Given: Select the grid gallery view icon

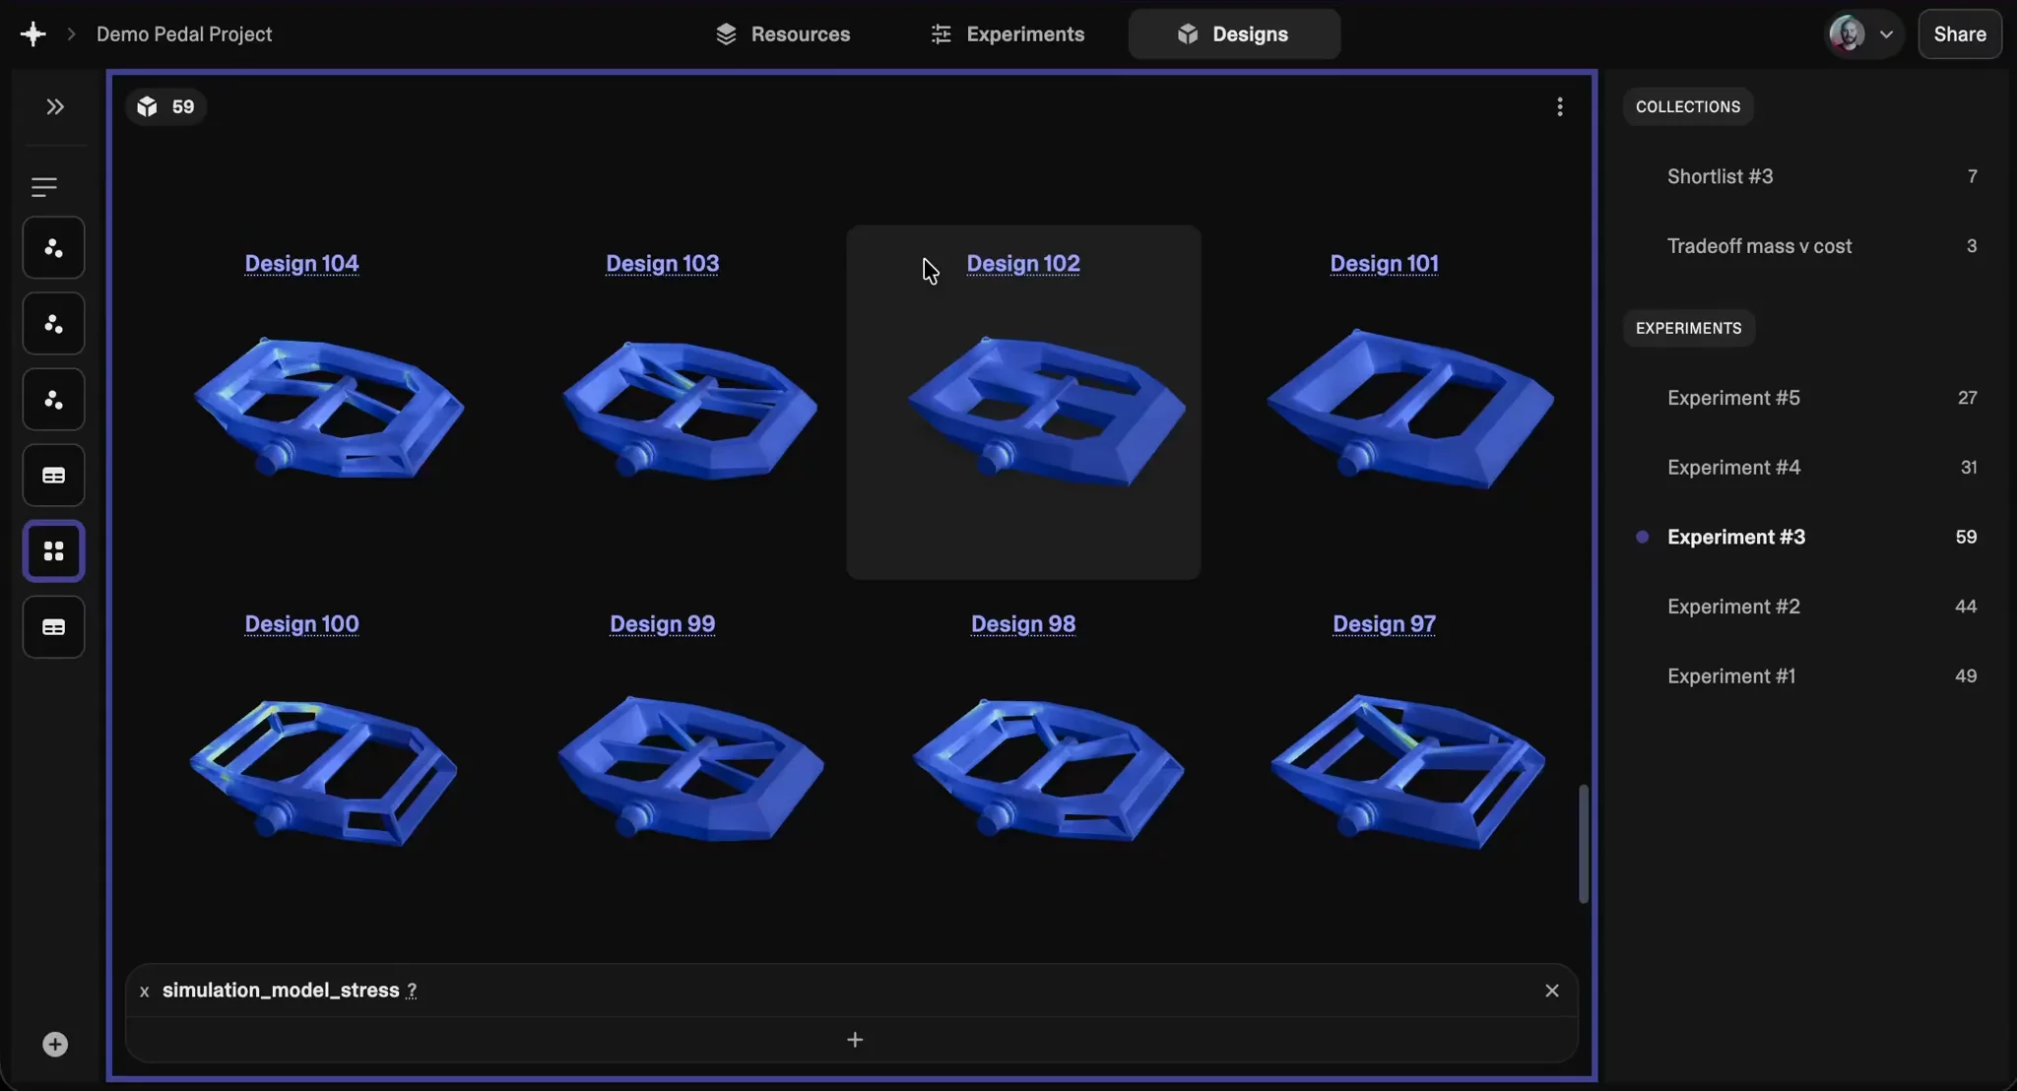Looking at the screenshot, I should pyautogui.click(x=54, y=551).
